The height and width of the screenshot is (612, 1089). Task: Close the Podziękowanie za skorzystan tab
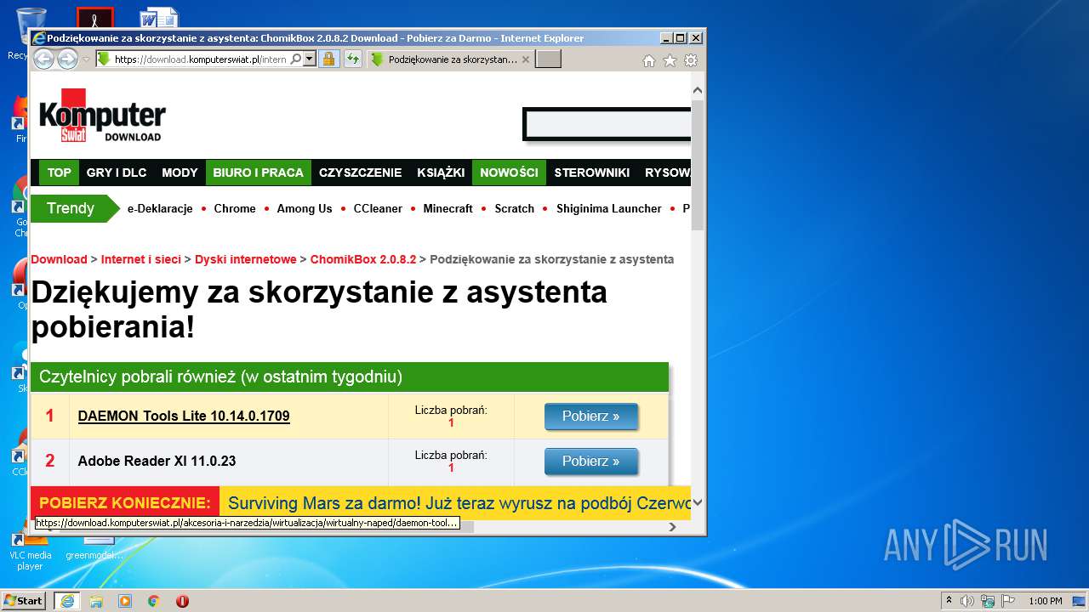[x=526, y=59]
